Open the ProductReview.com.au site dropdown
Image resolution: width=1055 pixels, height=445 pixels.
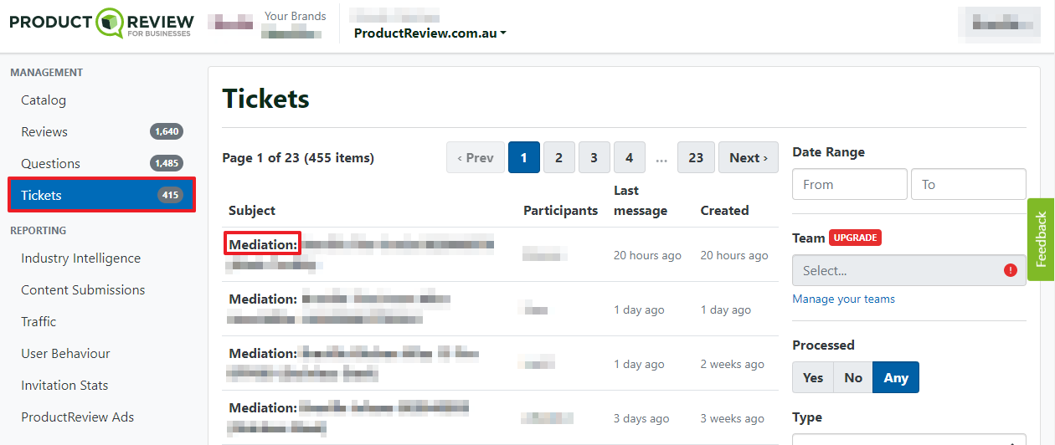[430, 33]
